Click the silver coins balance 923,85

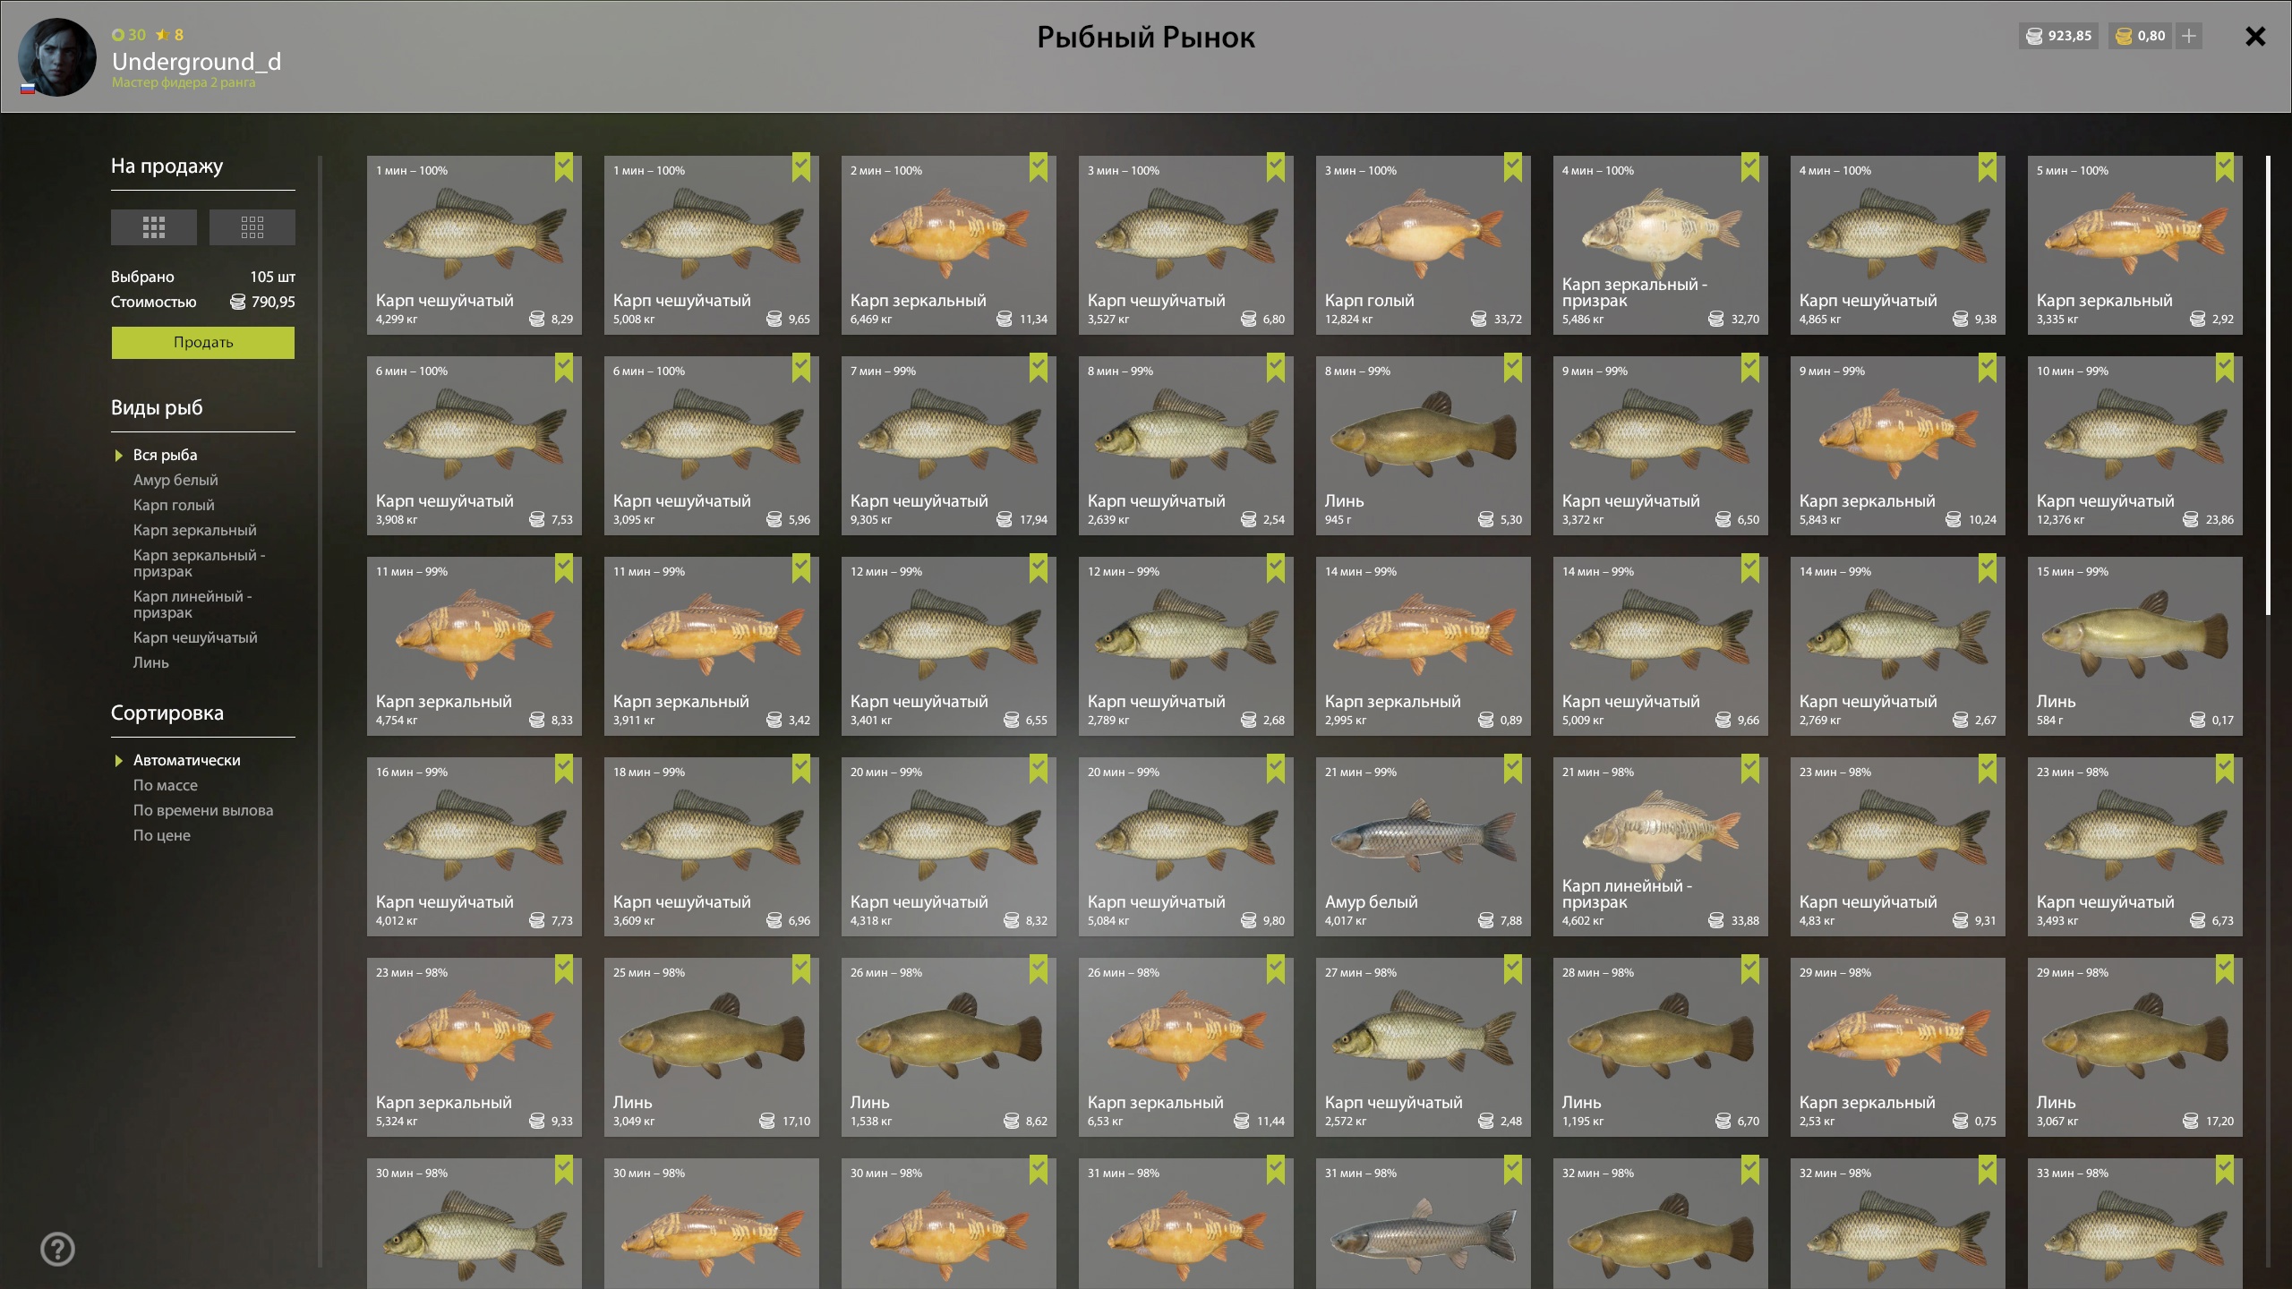point(2059,36)
